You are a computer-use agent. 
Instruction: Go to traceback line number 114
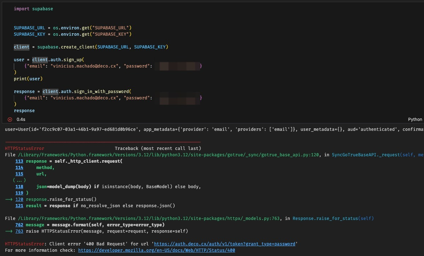[x=19, y=168]
